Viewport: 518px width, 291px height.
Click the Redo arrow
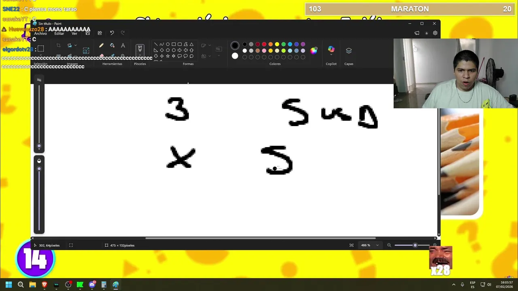point(123,33)
